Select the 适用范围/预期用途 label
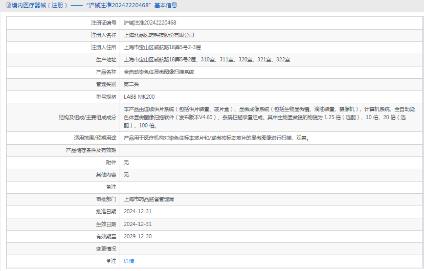Image resolution: width=424 pixels, height=271 pixels. (95, 138)
